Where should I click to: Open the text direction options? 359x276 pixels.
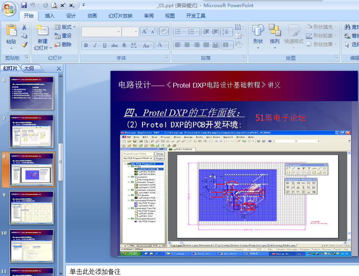point(239,27)
